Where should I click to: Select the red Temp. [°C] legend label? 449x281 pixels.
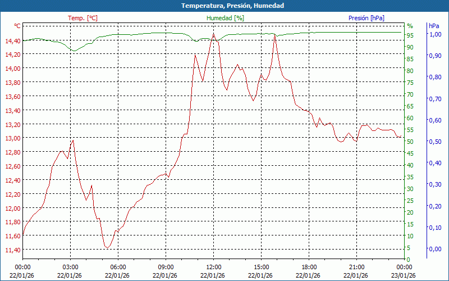(x=83, y=18)
